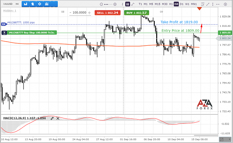Zoom out the chart with minus circle

(x=101, y=4)
